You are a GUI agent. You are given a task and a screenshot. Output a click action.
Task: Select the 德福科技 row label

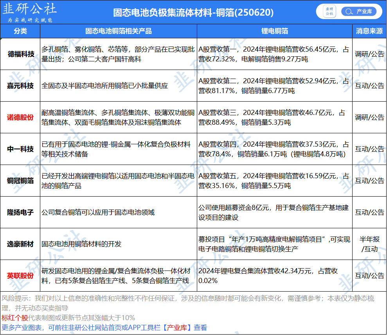click(21, 54)
